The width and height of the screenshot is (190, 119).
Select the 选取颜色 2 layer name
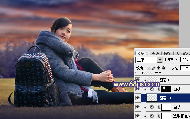pyautogui.click(x=181, y=116)
